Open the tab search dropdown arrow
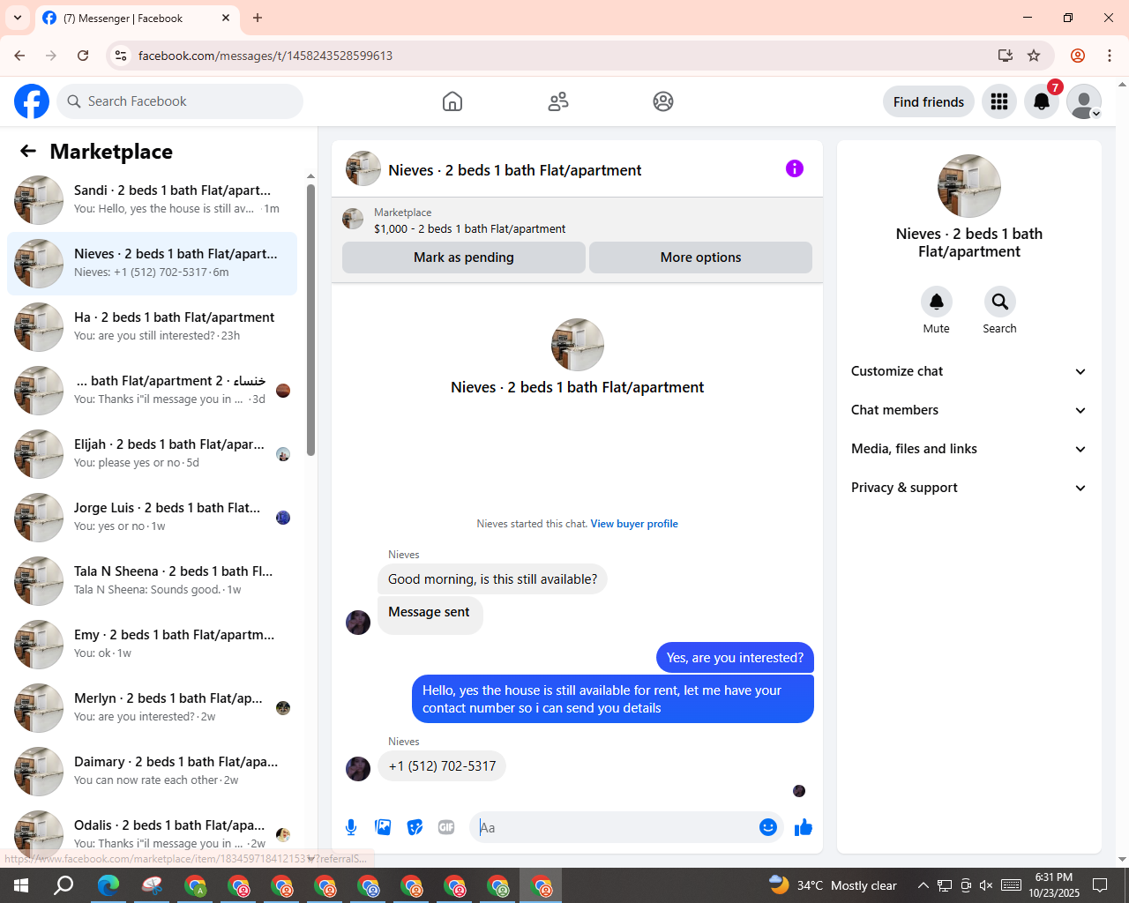This screenshot has width=1129, height=903. [x=18, y=18]
